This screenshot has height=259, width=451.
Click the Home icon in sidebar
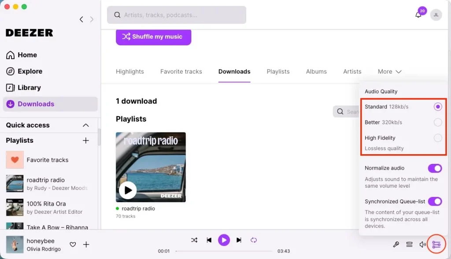(x=11, y=55)
